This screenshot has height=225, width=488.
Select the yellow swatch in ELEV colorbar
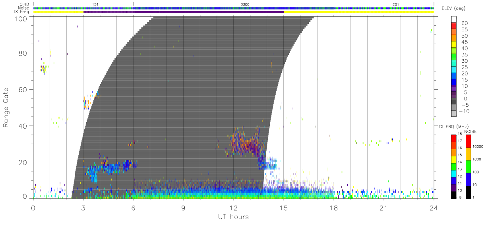[x=455, y=45]
